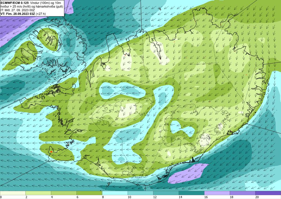Screen dimensions: 281x199
Task: Click the 2–4 m/s light green legend swatch
Action: coord(38,193)
